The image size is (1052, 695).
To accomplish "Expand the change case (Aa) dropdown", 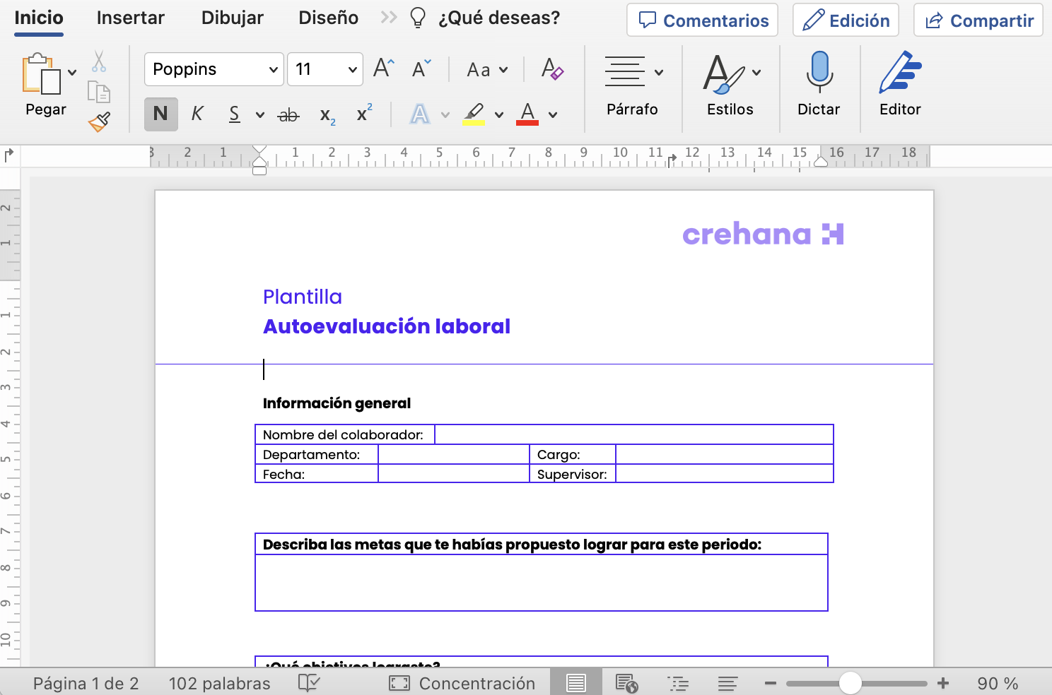I will click(x=486, y=69).
